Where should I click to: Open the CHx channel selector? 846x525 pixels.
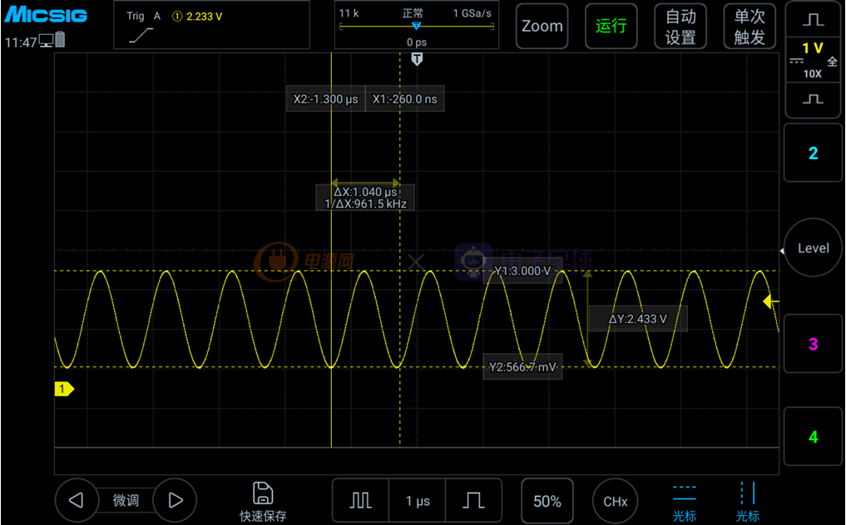[x=615, y=501]
